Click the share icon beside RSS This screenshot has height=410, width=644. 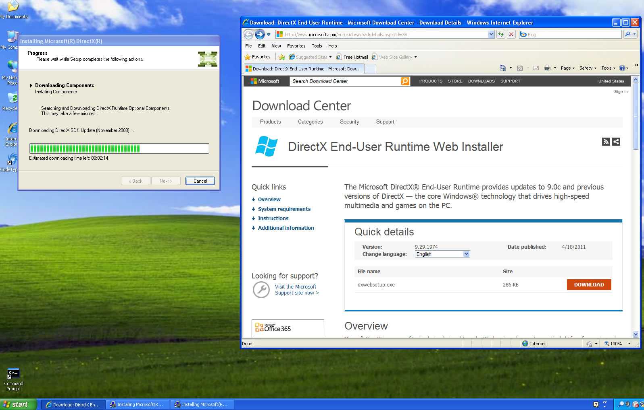(x=616, y=142)
